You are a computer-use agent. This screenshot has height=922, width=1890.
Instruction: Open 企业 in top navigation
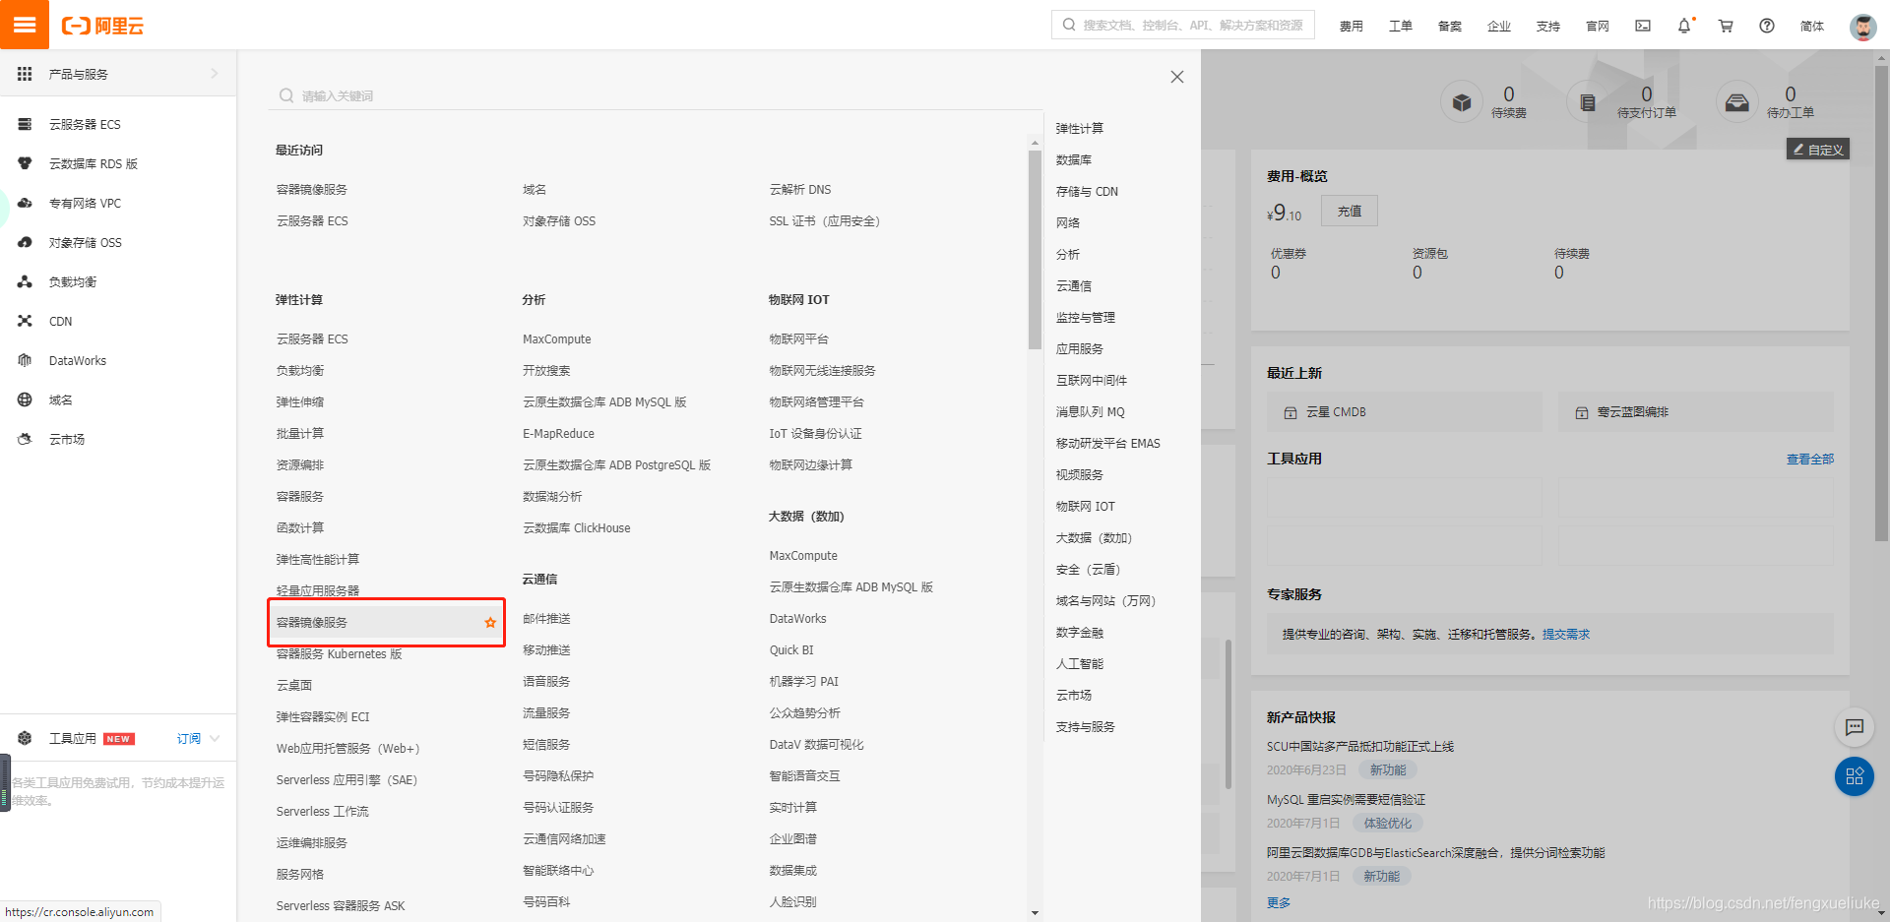(x=1499, y=26)
